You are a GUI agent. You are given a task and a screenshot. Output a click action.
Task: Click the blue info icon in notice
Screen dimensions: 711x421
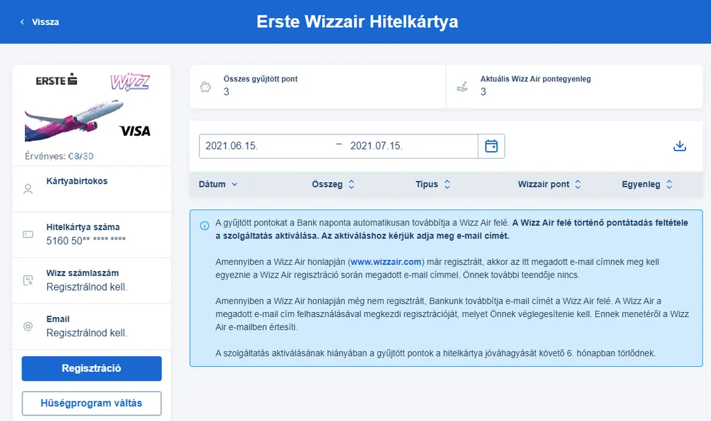pos(204,225)
